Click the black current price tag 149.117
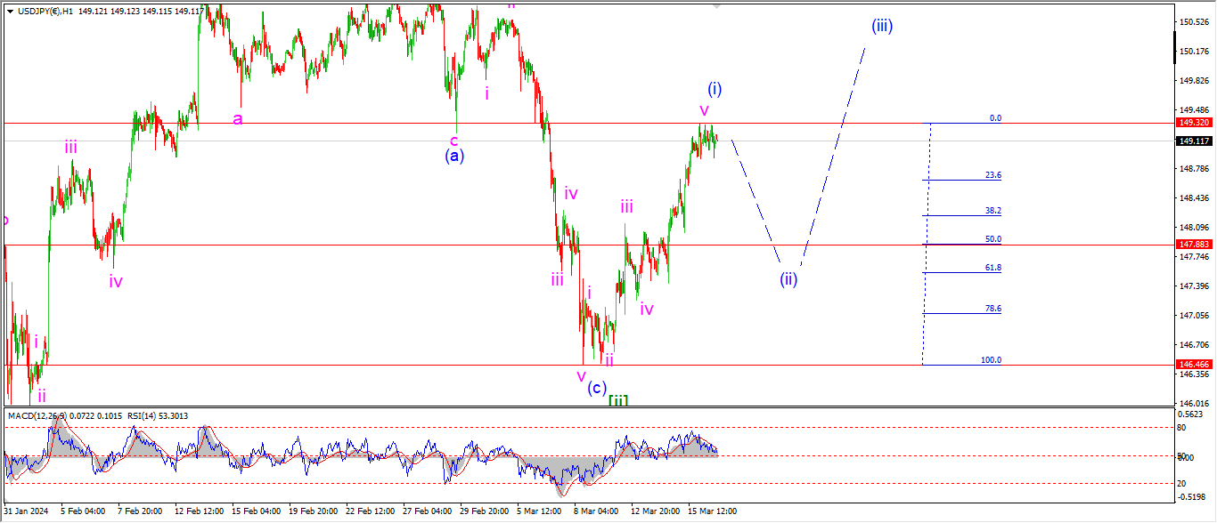This screenshot has width=1217, height=523. click(1192, 141)
